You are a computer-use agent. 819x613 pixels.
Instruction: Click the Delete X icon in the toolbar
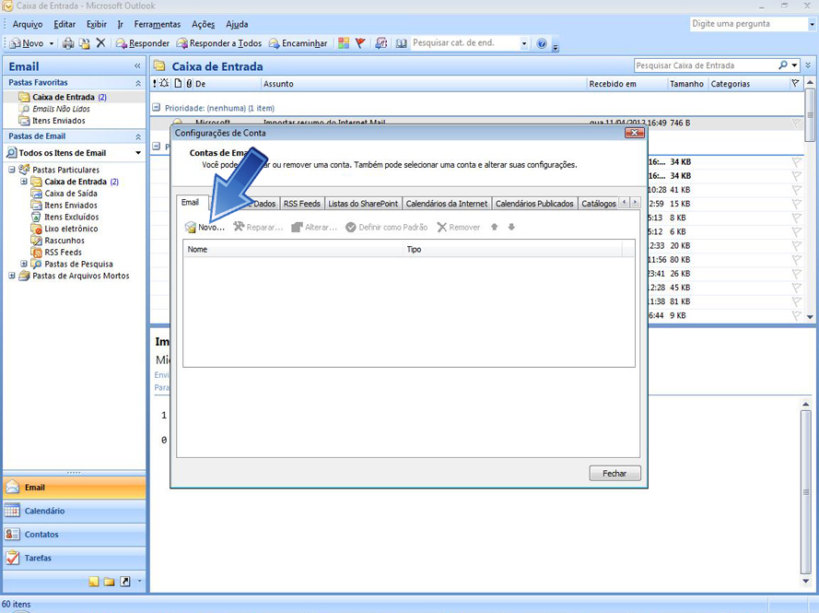(x=100, y=42)
